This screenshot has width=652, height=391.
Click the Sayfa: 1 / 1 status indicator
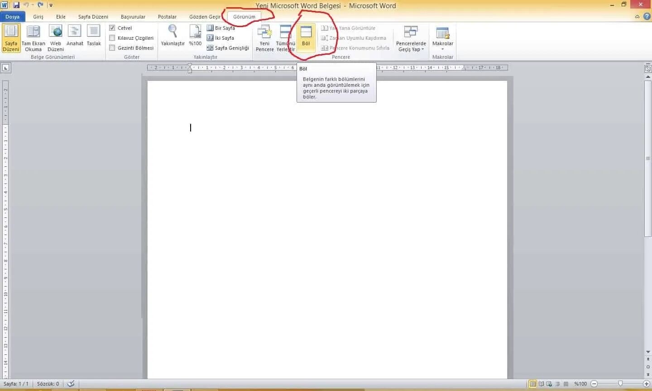click(16, 384)
